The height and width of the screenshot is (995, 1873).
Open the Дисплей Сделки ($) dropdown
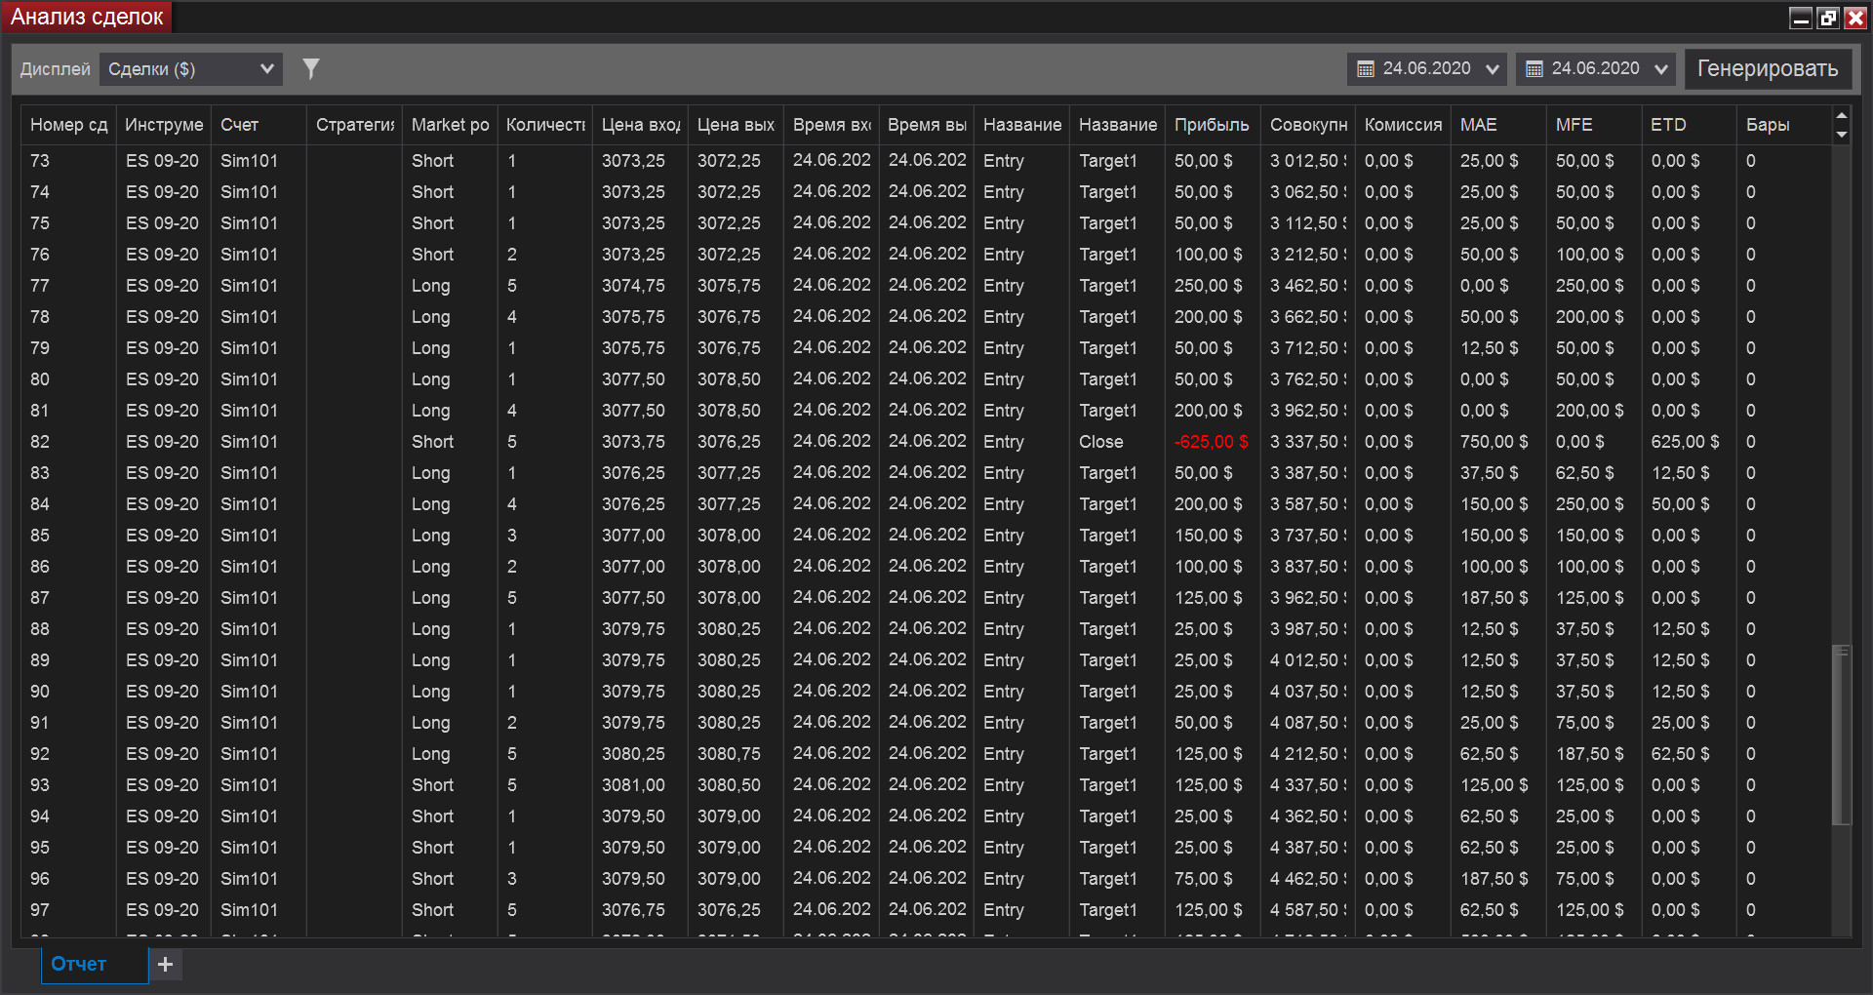pyautogui.click(x=191, y=69)
